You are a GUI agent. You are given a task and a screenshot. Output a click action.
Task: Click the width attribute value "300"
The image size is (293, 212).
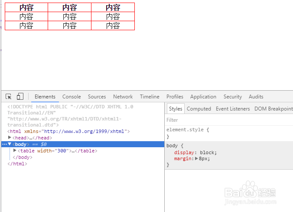click(x=62, y=151)
